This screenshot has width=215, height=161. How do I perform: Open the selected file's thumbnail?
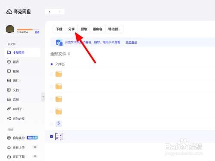58,137
